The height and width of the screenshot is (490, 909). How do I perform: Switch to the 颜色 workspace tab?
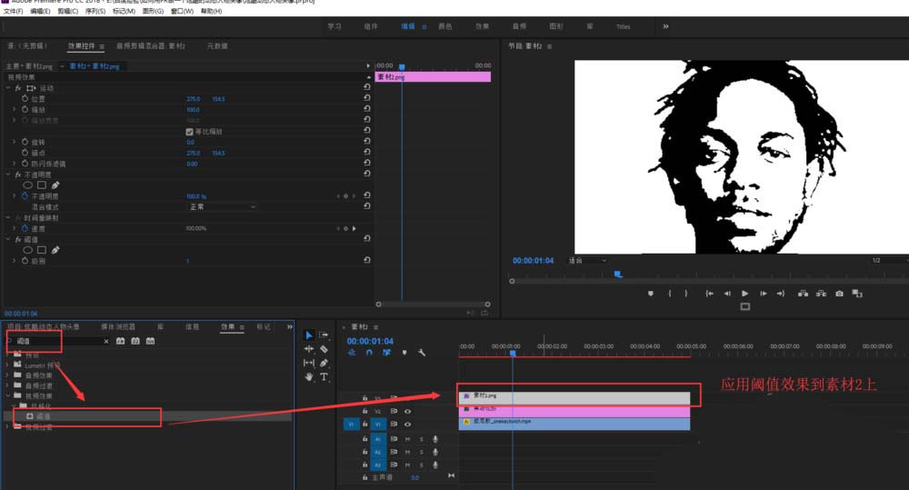coord(445,26)
